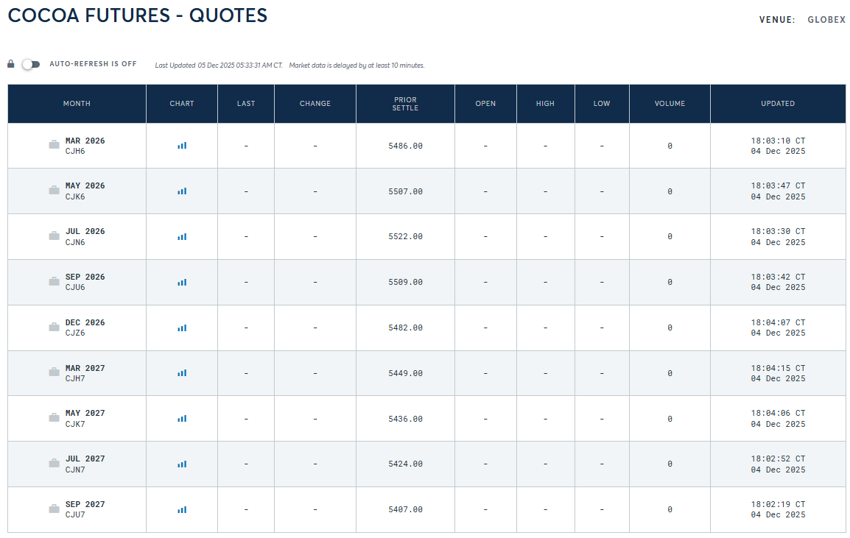850x538 pixels.
Task: Click the OPEN column header
Action: click(485, 104)
